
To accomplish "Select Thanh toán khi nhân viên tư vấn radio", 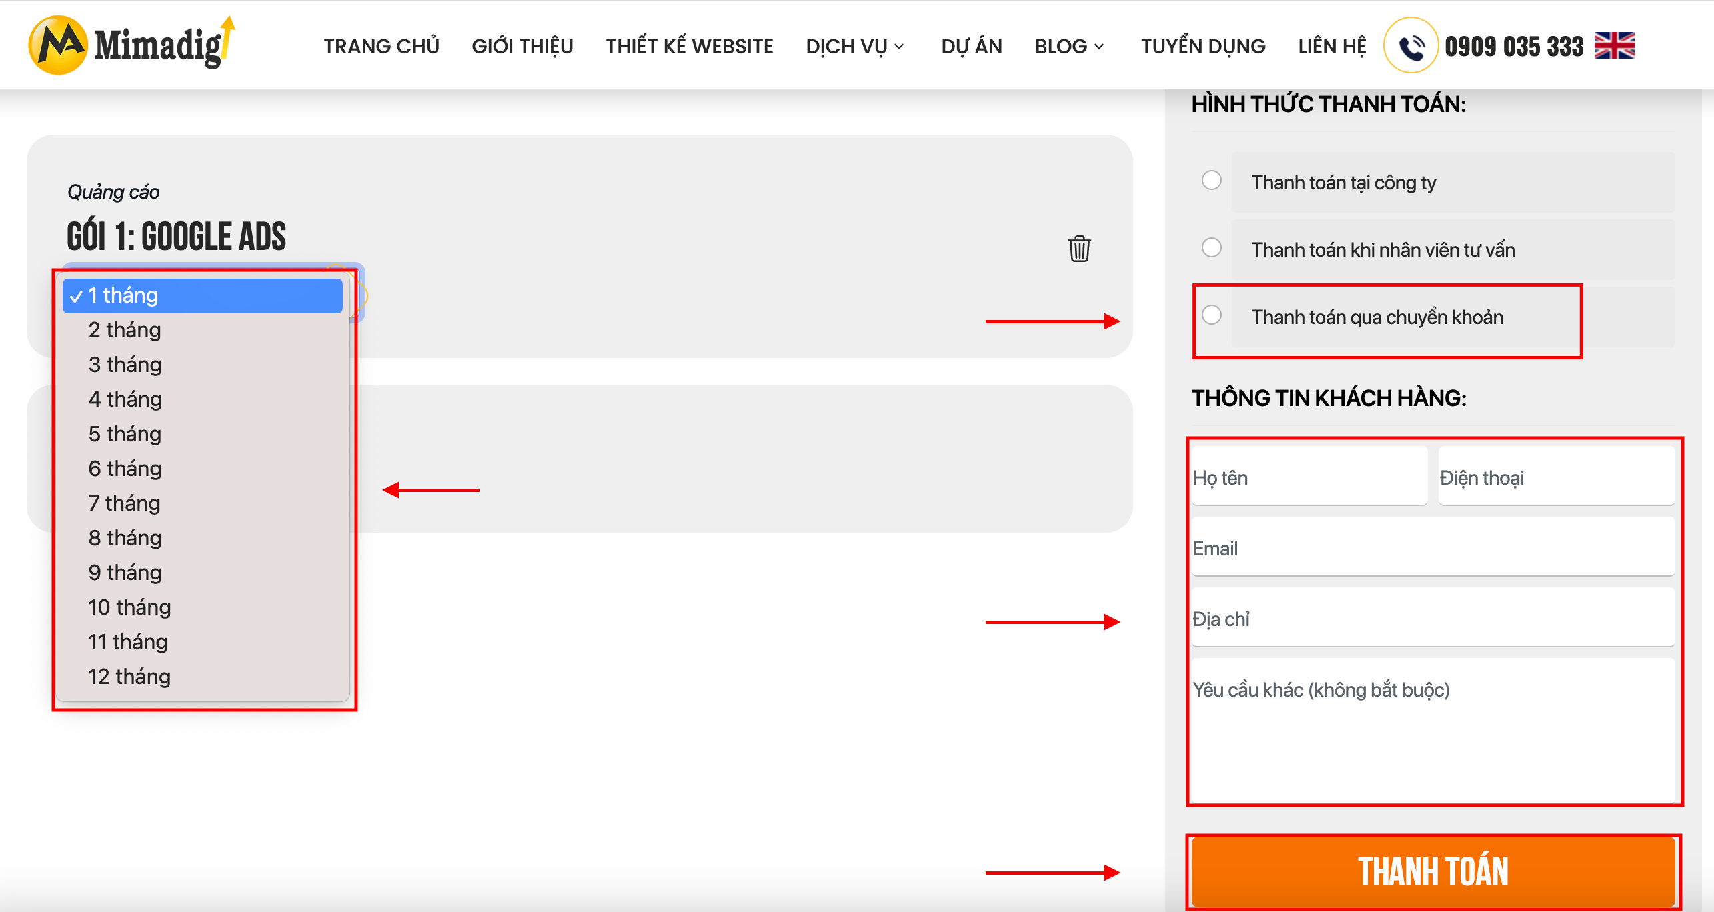I will 1211,248.
